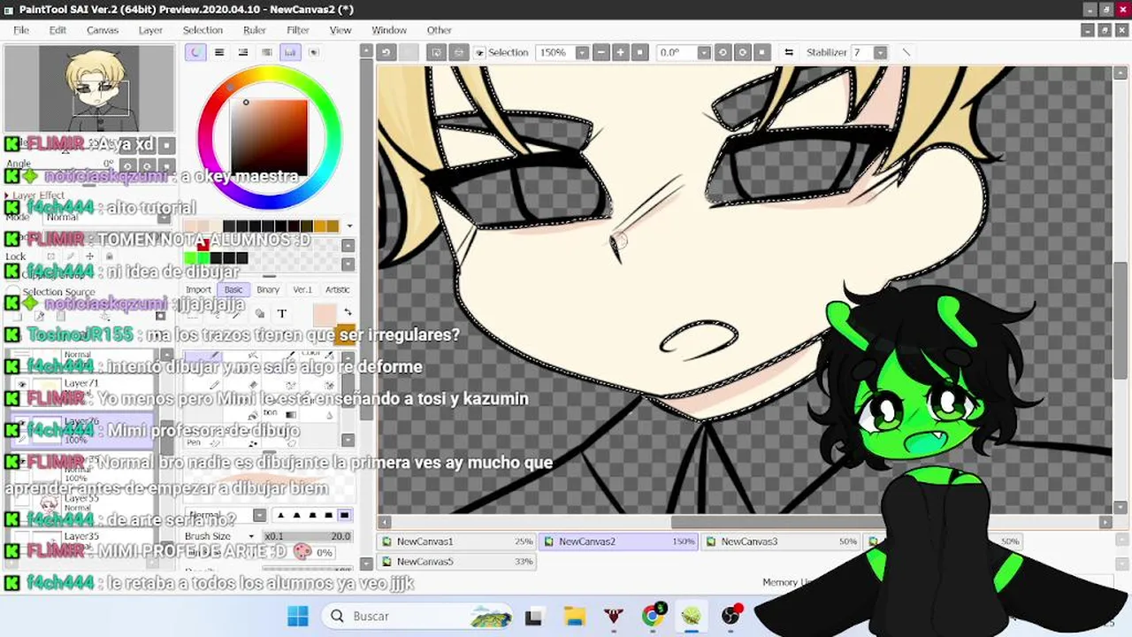Switch to NewCanvas5 tab
This screenshot has height=637, width=1132.
coord(457,562)
